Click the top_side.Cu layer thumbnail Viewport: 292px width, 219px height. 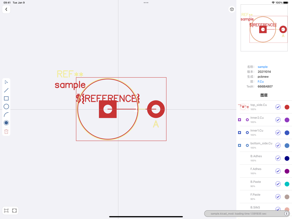[243, 107]
